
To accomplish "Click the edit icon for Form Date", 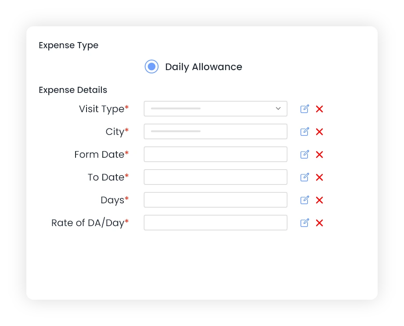I will pos(305,154).
